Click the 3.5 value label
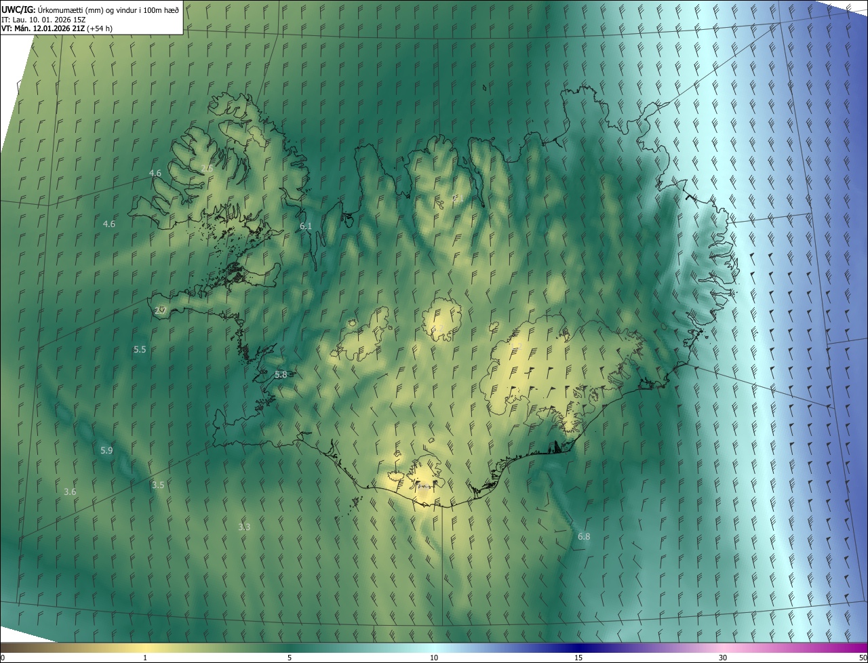 click(x=158, y=485)
